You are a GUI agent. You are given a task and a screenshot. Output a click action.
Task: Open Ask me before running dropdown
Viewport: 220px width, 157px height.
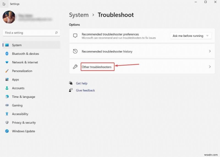click(191, 36)
